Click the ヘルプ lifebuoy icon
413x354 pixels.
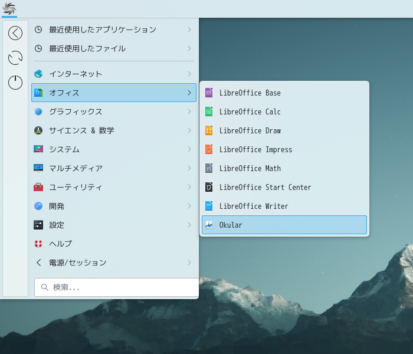pyautogui.click(x=38, y=244)
